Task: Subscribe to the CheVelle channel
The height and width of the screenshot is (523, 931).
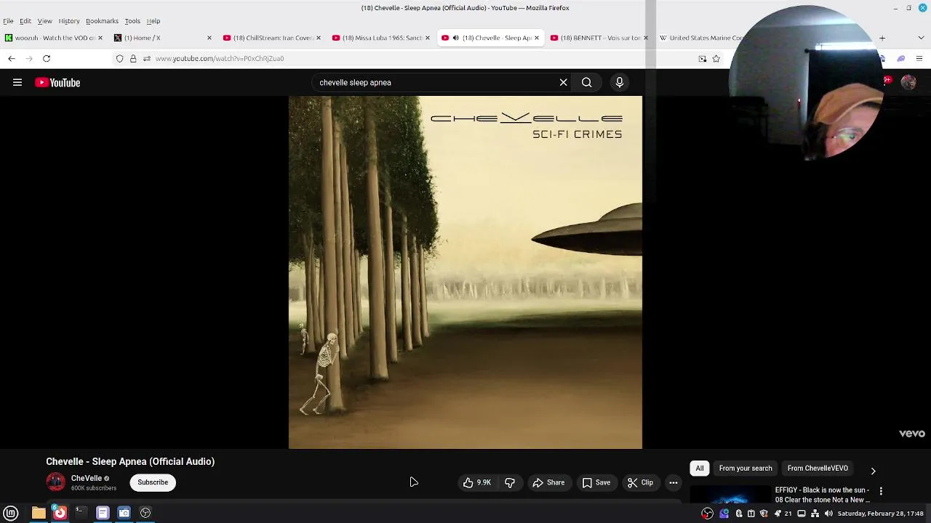Action: (153, 482)
